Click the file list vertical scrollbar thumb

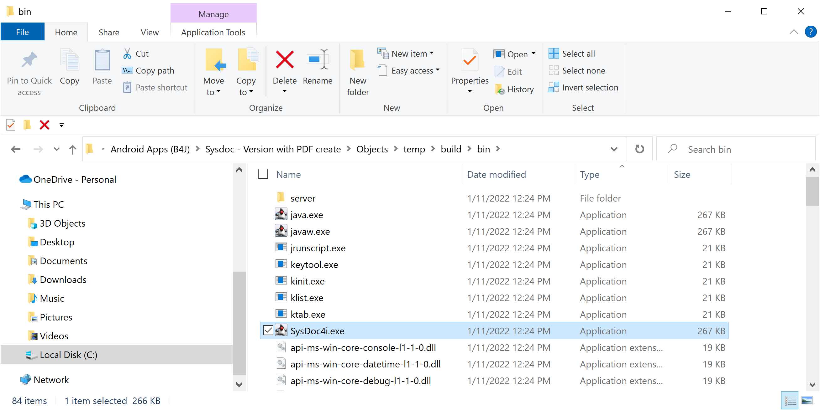pos(812,191)
